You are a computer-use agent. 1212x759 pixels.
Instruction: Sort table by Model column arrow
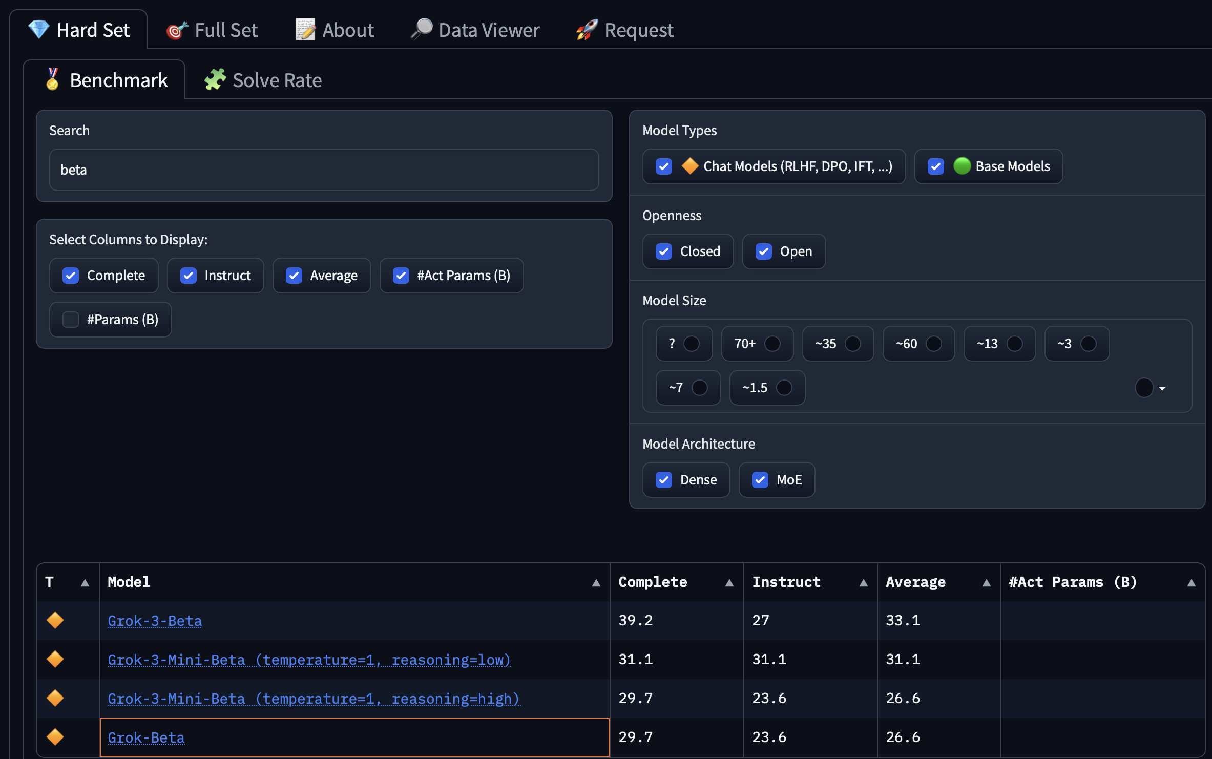pyautogui.click(x=596, y=583)
